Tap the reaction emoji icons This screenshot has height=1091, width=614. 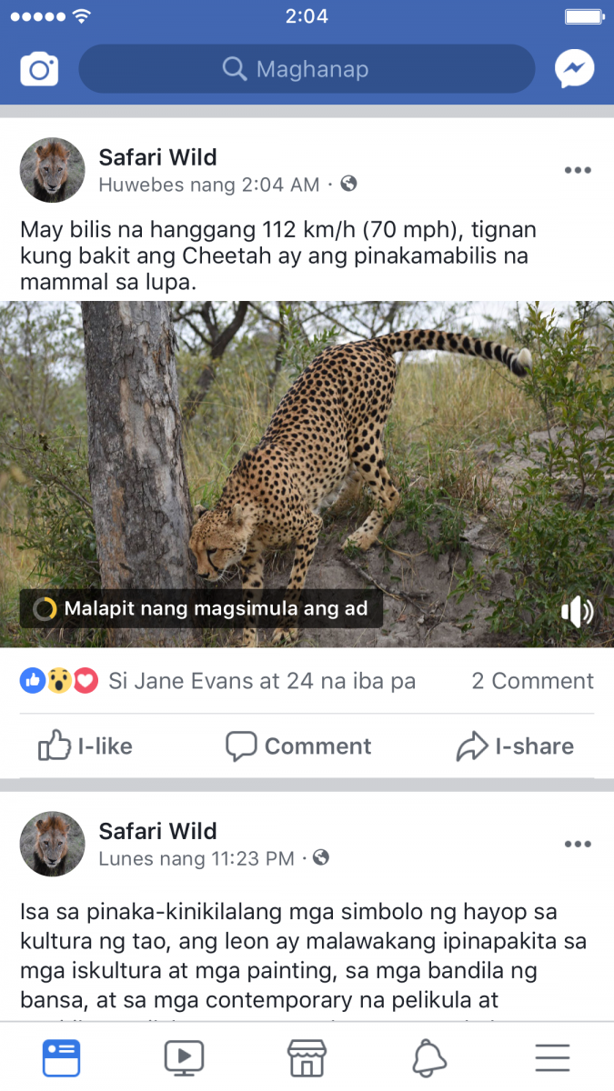pos(59,681)
